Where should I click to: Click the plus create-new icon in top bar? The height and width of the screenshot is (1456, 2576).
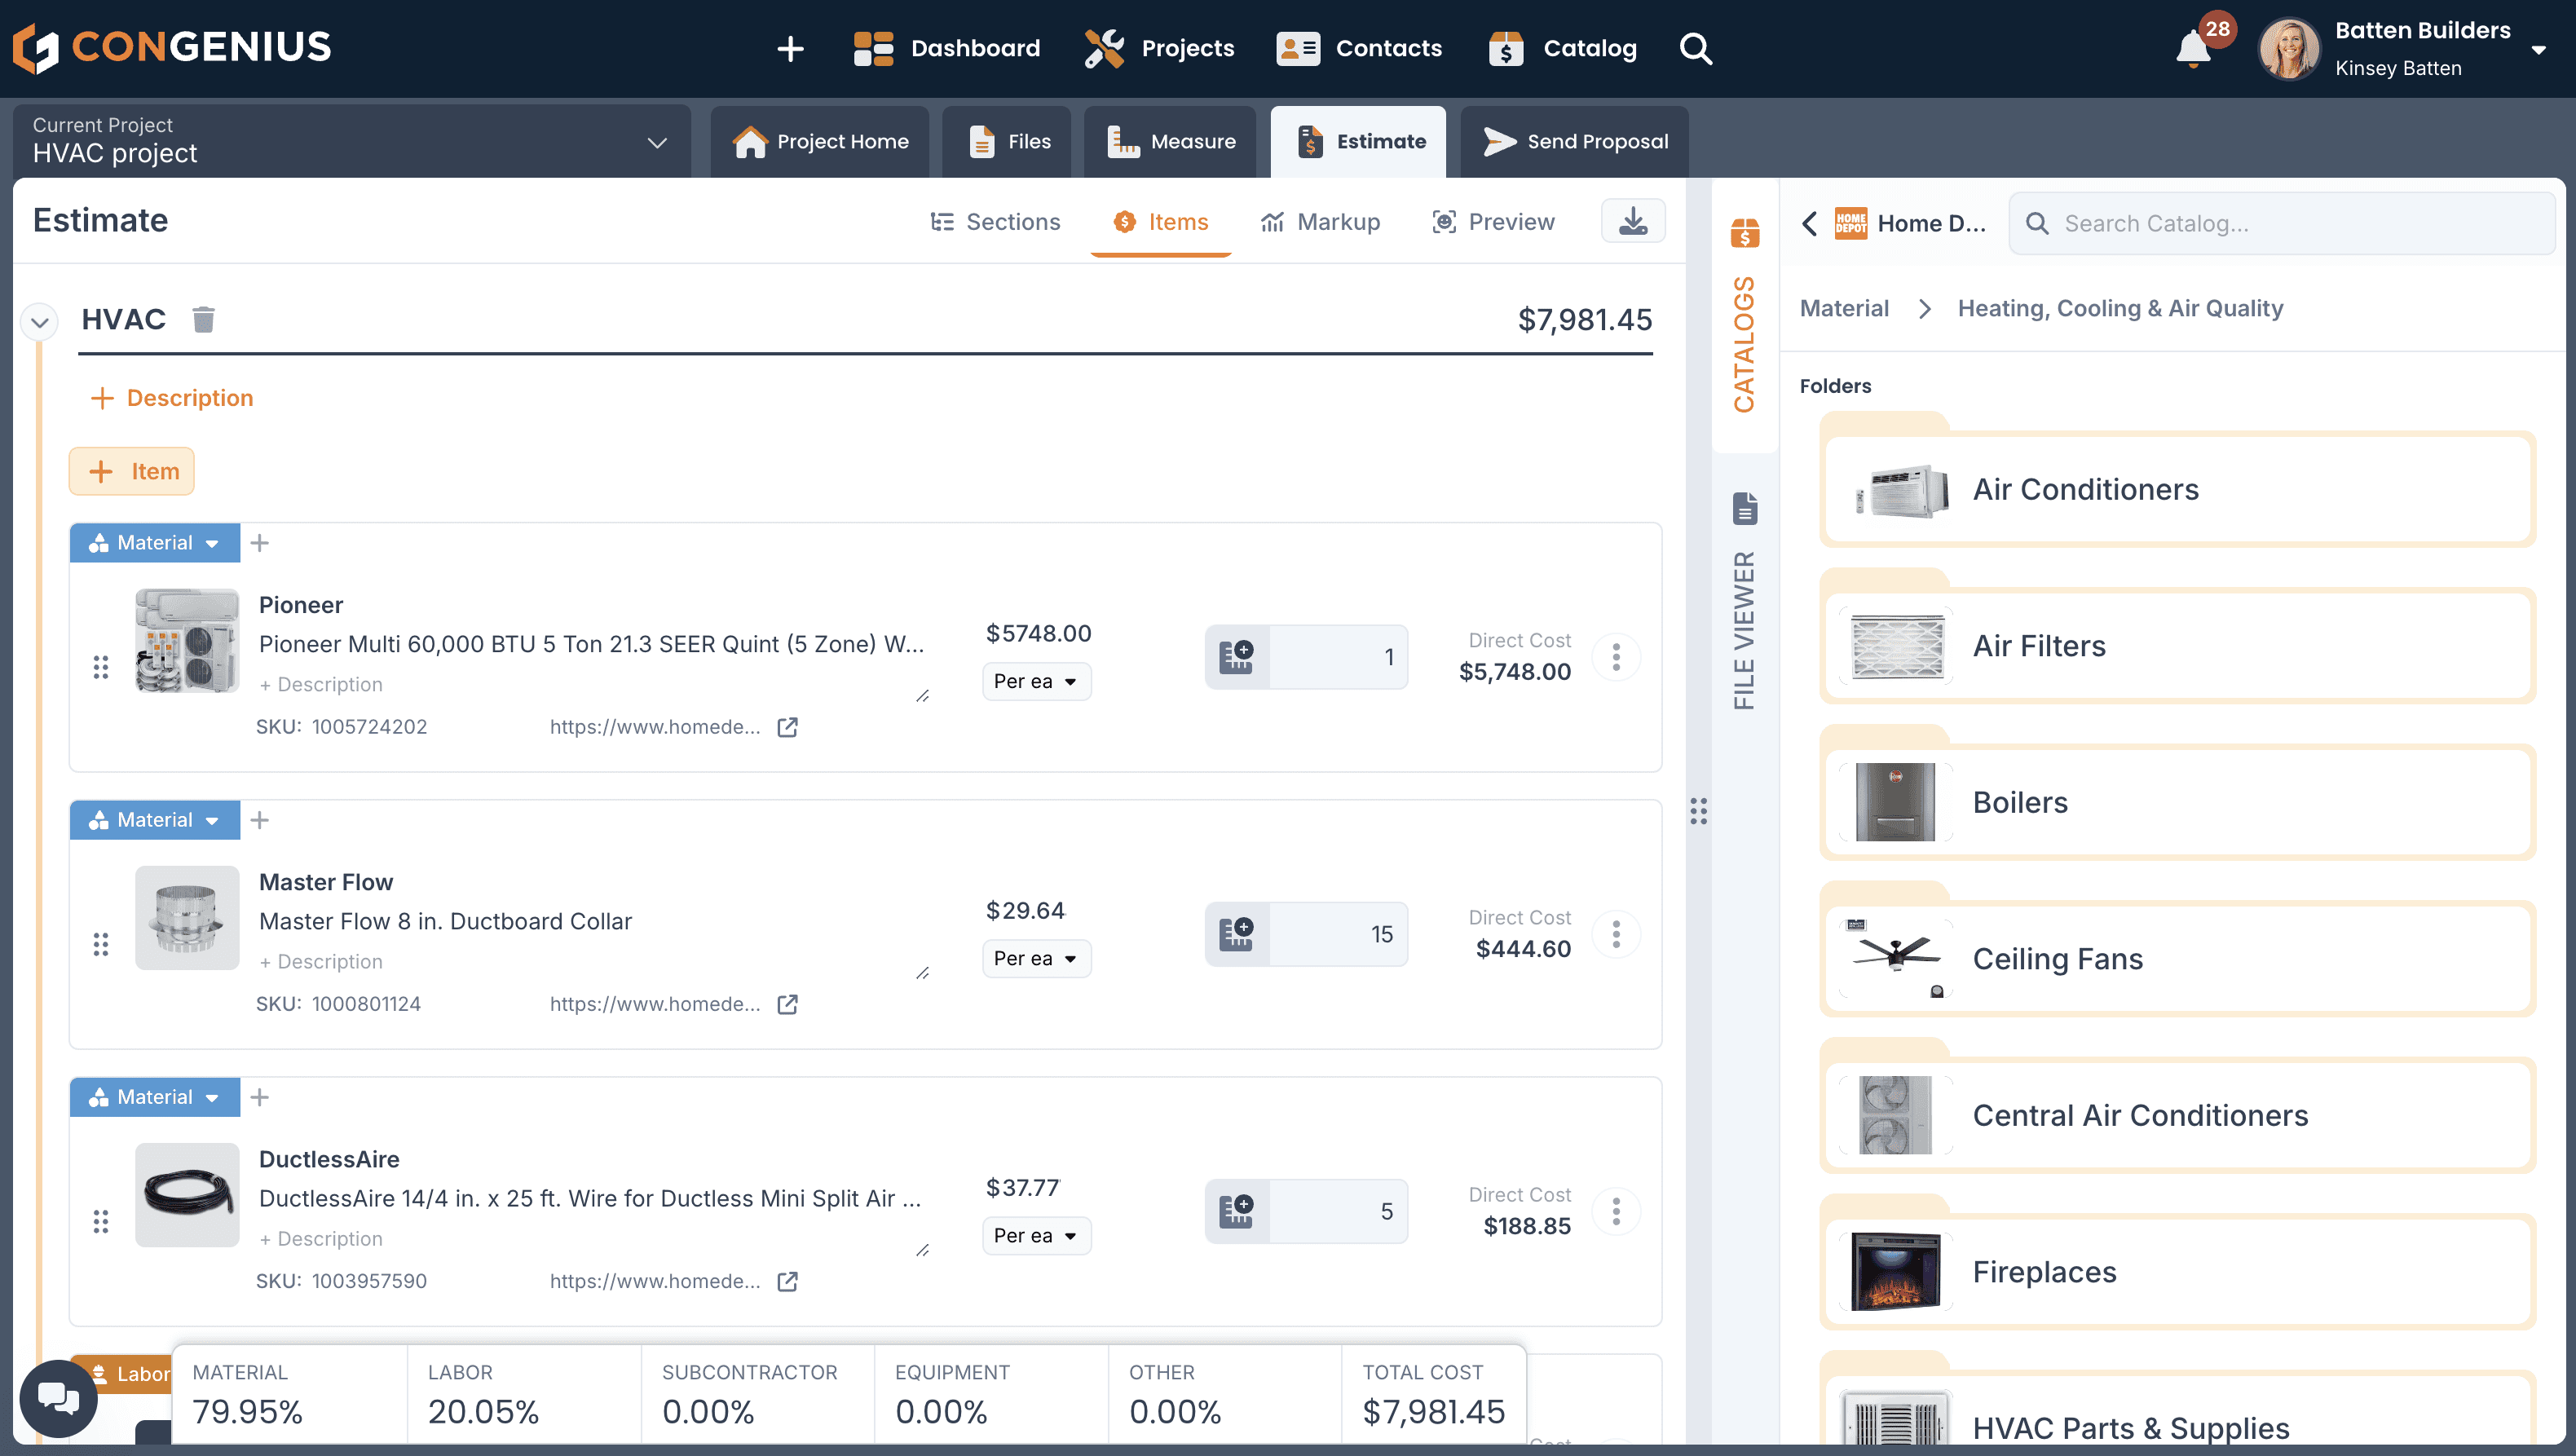click(x=790, y=48)
